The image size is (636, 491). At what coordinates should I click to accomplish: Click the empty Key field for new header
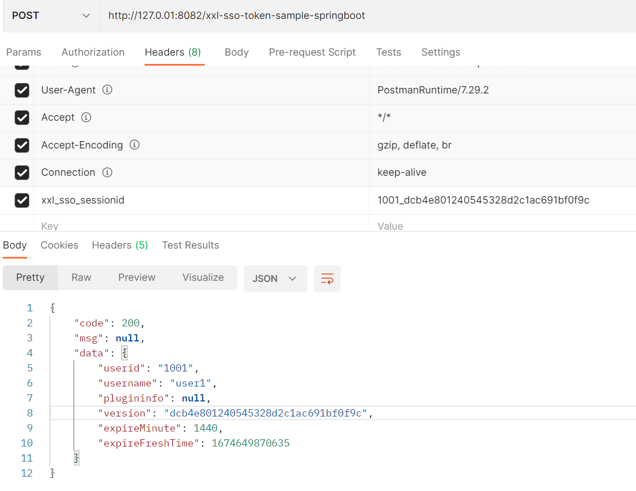(200, 226)
